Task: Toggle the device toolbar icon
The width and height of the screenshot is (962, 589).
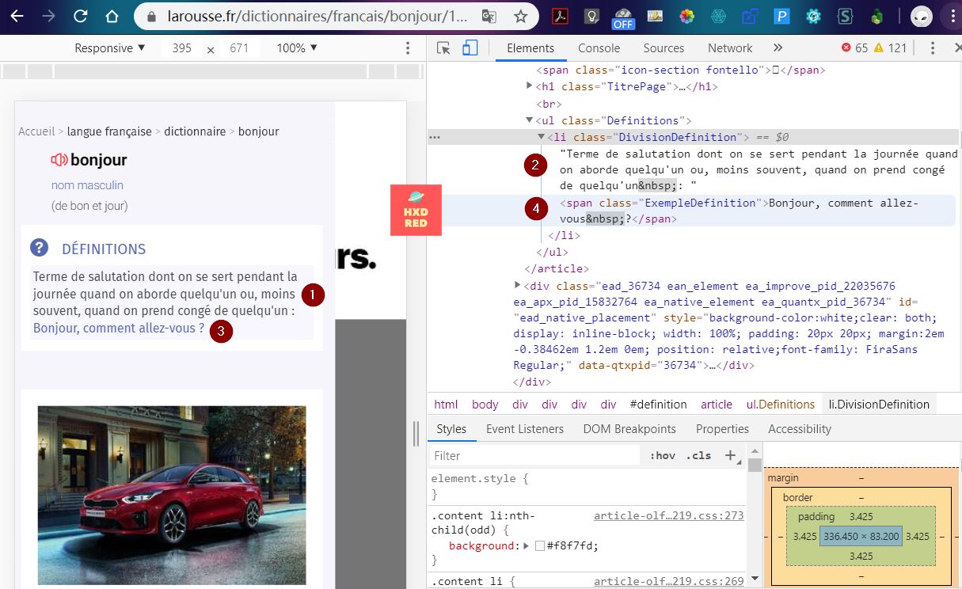Action: (x=470, y=48)
